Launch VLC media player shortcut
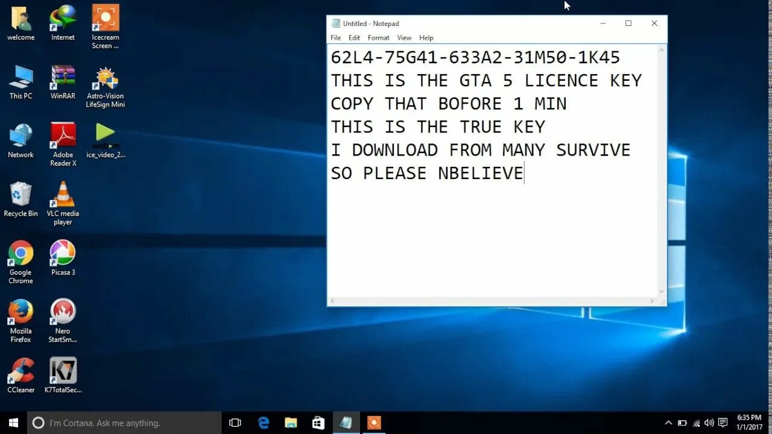 [x=63, y=203]
